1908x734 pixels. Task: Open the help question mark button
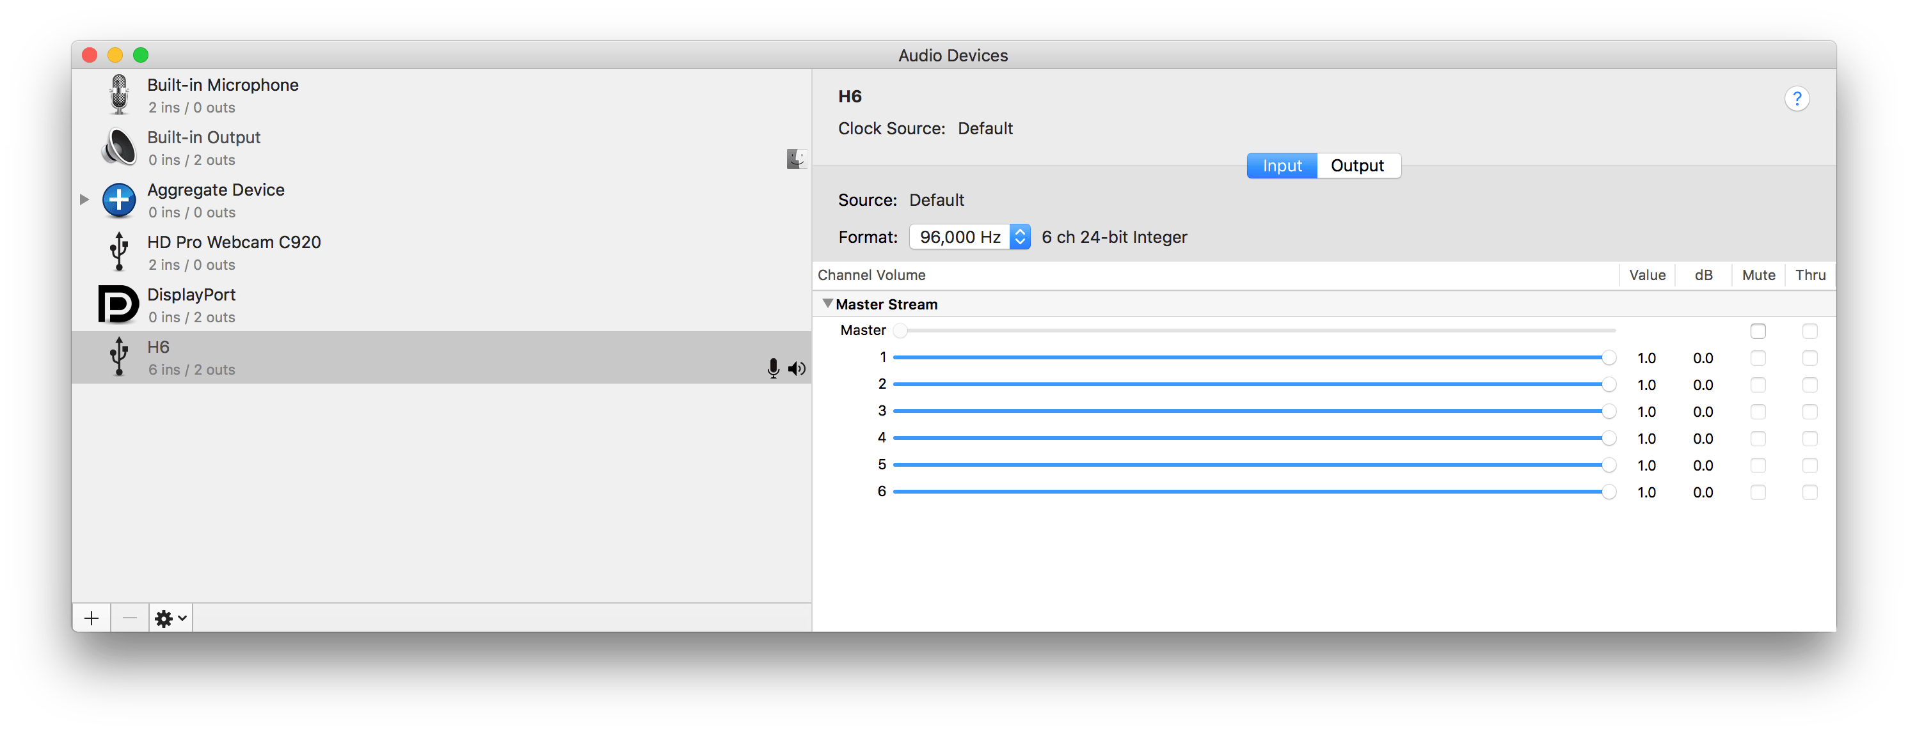coord(1797,98)
